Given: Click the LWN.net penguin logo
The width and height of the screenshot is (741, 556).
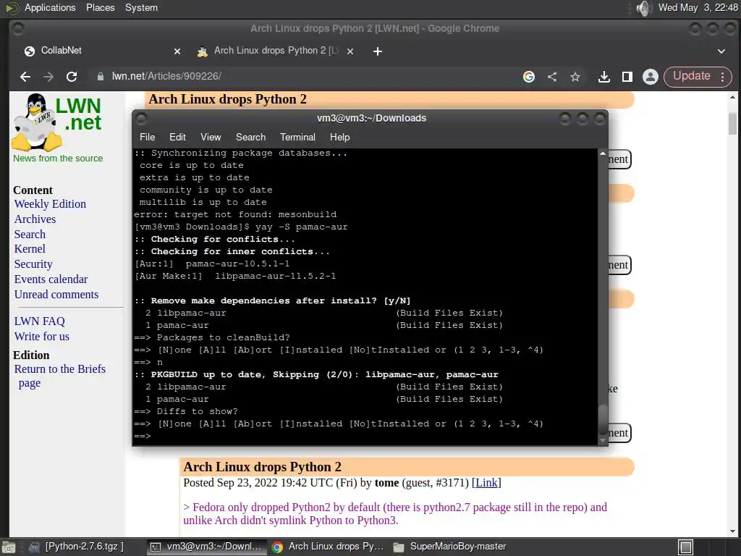Looking at the screenshot, I should 36,122.
